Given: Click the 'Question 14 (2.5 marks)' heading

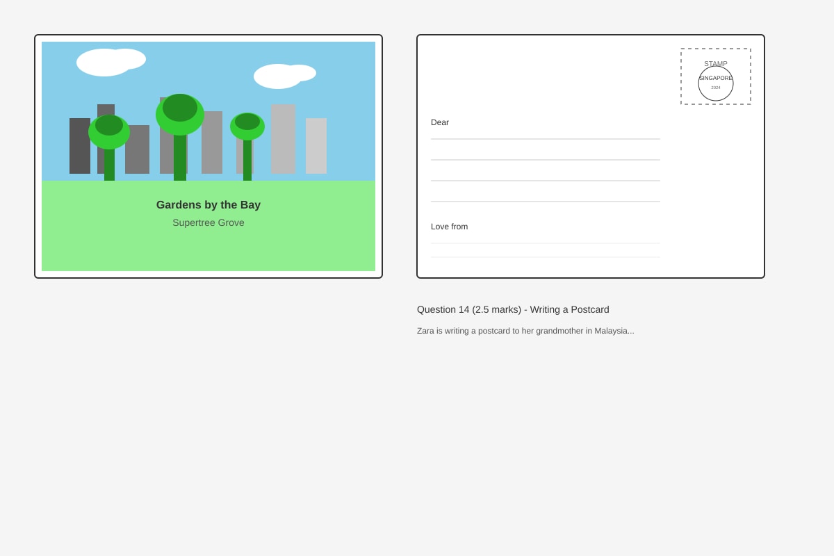Looking at the screenshot, I should click(x=513, y=309).
